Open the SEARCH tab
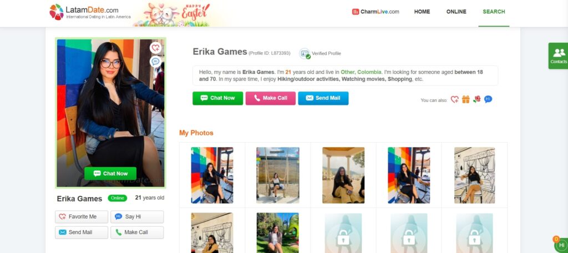Viewport: 568px width, 253px height. pos(494,12)
